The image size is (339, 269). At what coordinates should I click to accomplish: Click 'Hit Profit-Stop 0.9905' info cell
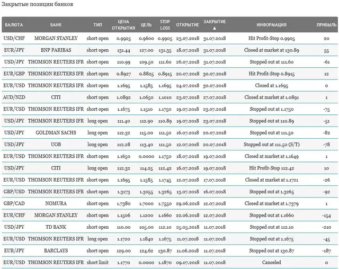(272, 39)
